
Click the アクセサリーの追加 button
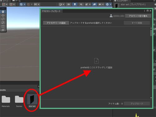tap(56, 23)
